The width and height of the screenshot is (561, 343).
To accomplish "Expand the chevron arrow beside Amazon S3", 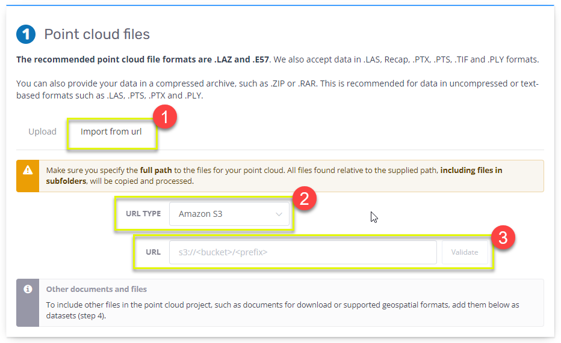I will (279, 214).
